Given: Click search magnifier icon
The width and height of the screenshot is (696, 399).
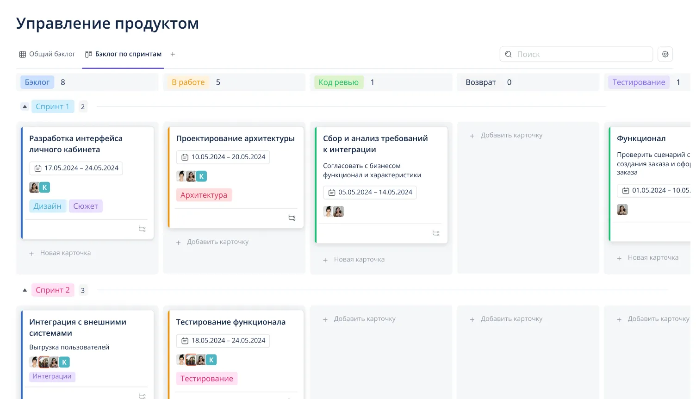Looking at the screenshot, I should pyautogui.click(x=508, y=54).
